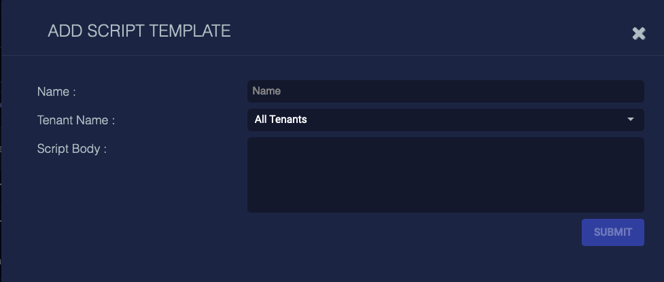Viewport: 664px width, 282px height.
Task: Click the 'All Tenants' text
Action: [281, 120]
